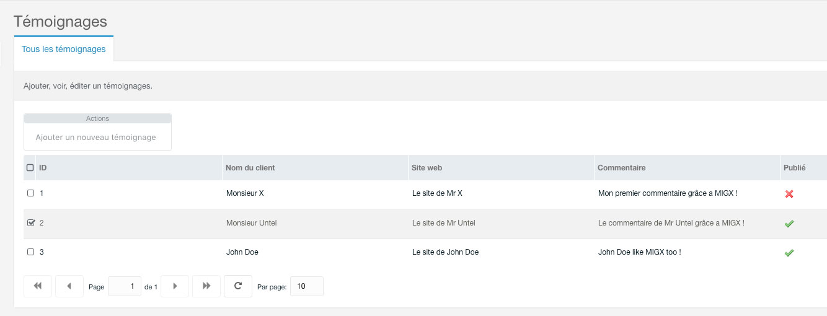This screenshot has width=827, height=316.
Task: Jump to last page of grid
Action: click(x=206, y=286)
